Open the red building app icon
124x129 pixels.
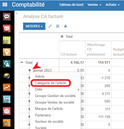7,111
